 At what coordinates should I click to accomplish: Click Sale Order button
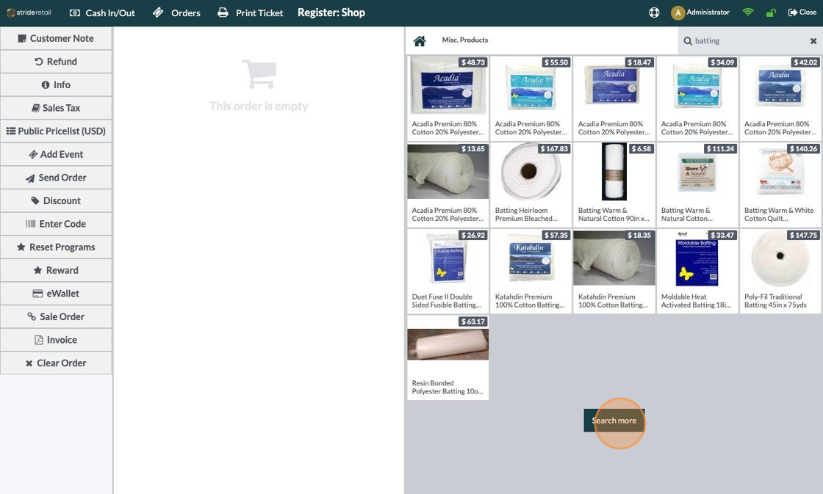[56, 316]
